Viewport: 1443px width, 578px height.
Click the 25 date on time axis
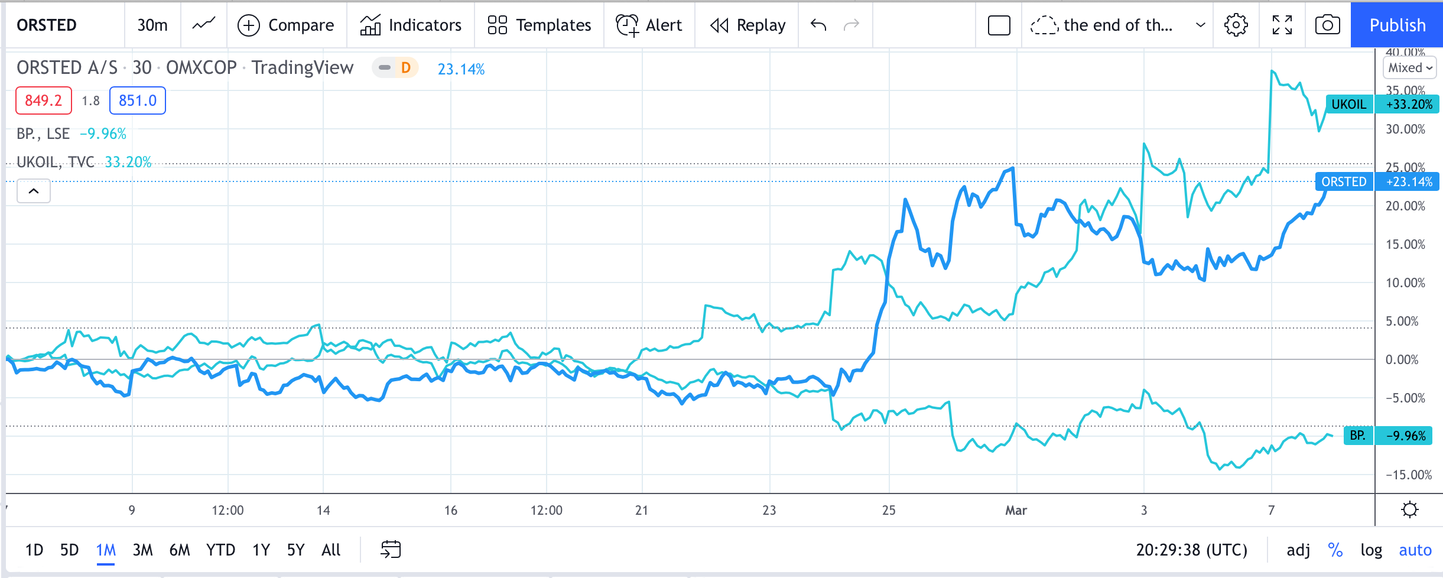pos(889,510)
